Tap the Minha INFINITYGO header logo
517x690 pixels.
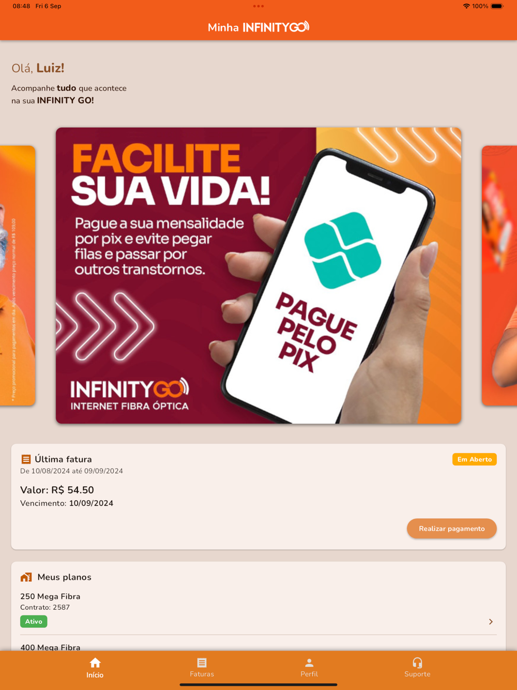[258, 27]
